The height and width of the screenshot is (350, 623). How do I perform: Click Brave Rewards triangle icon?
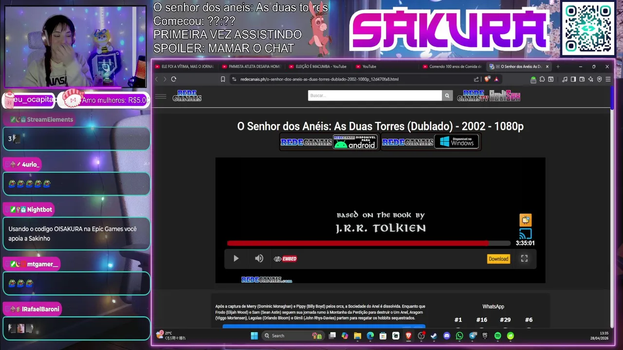(x=496, y=79)
